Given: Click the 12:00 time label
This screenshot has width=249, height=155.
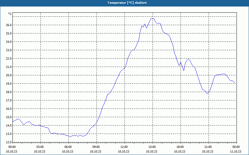Looking at the screenshot, I should 124,147.
